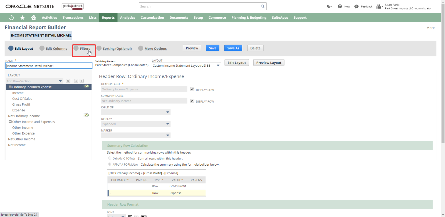Click the Park Street company logo

(x=73, y=6)
